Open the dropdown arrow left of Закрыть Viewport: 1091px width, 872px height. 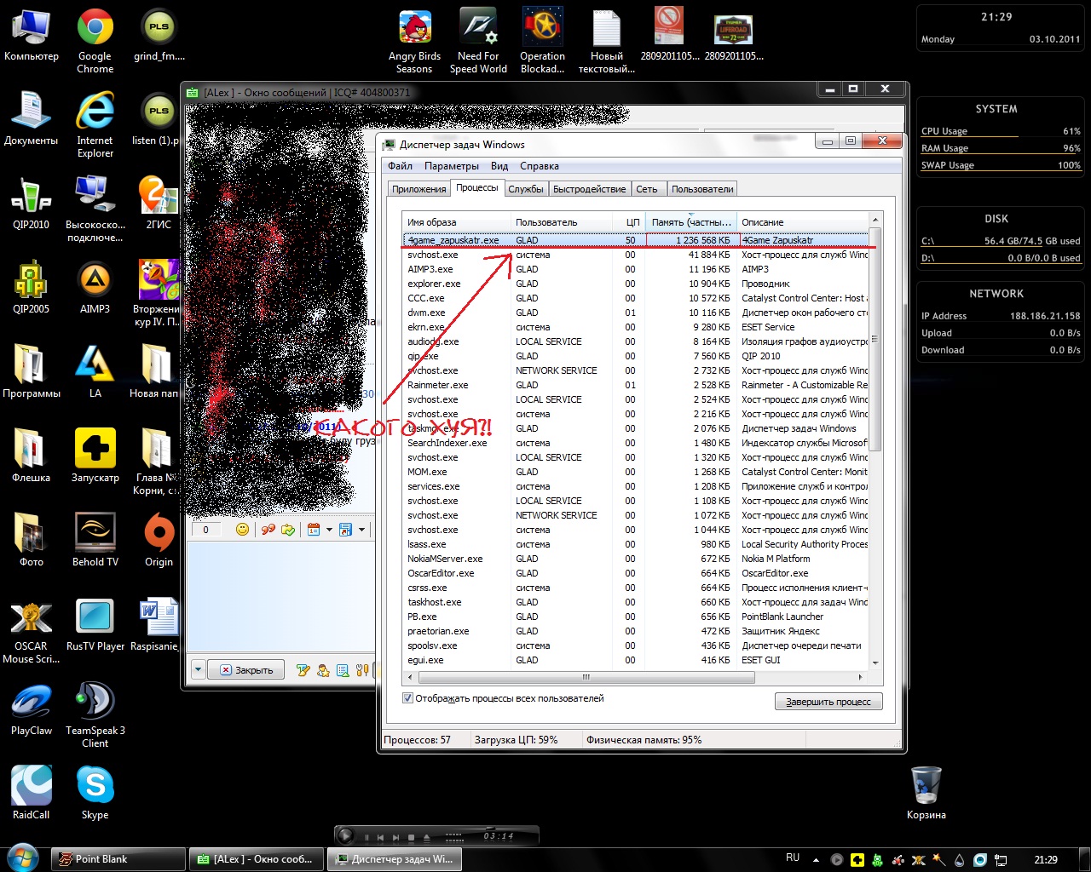pyautogui.click(x=198, y=670)
